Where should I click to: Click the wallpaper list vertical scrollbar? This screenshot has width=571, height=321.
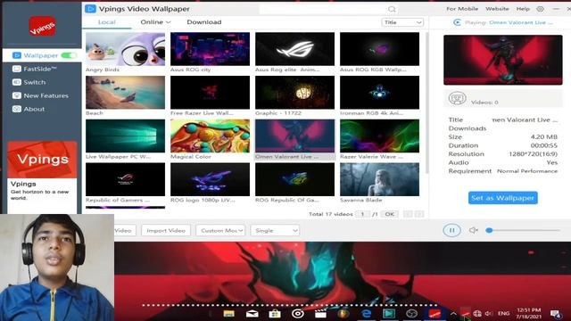(426, 103)
